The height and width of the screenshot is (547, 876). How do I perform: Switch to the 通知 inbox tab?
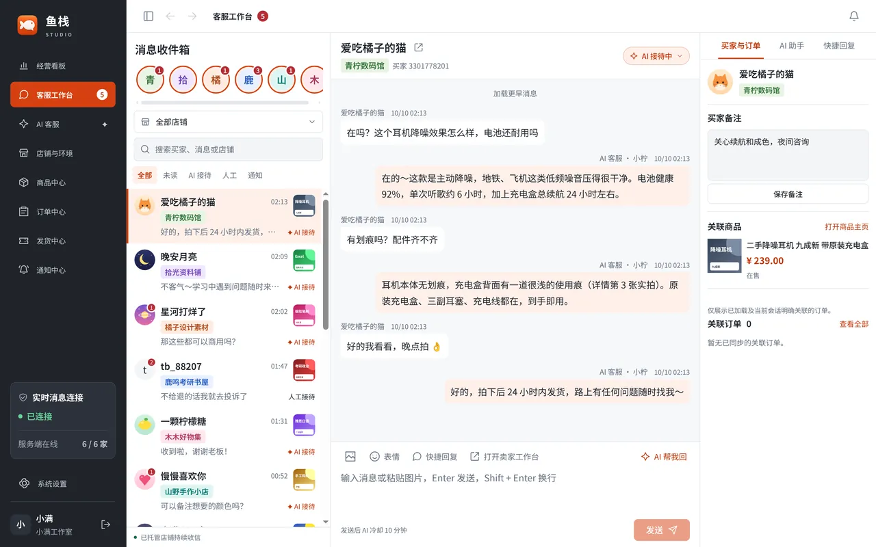tap(255, 176)
